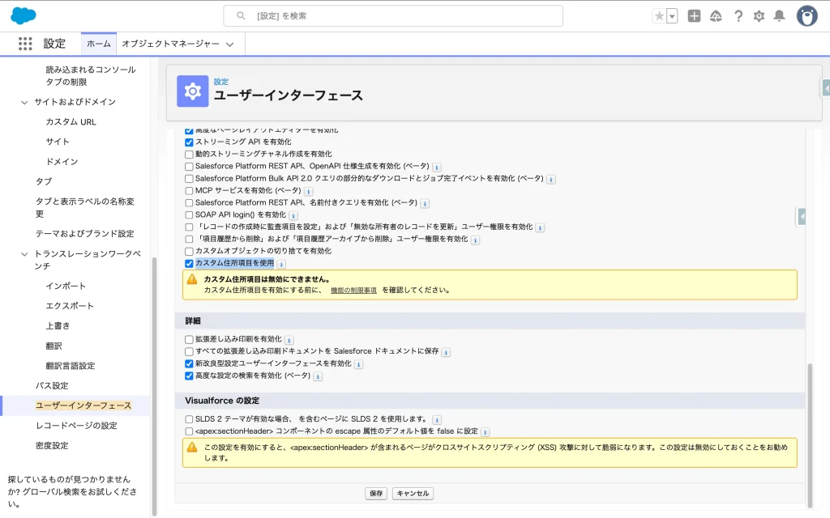
Task: Open the App Launcher grid icon
Action: click(x=25, y=44)
